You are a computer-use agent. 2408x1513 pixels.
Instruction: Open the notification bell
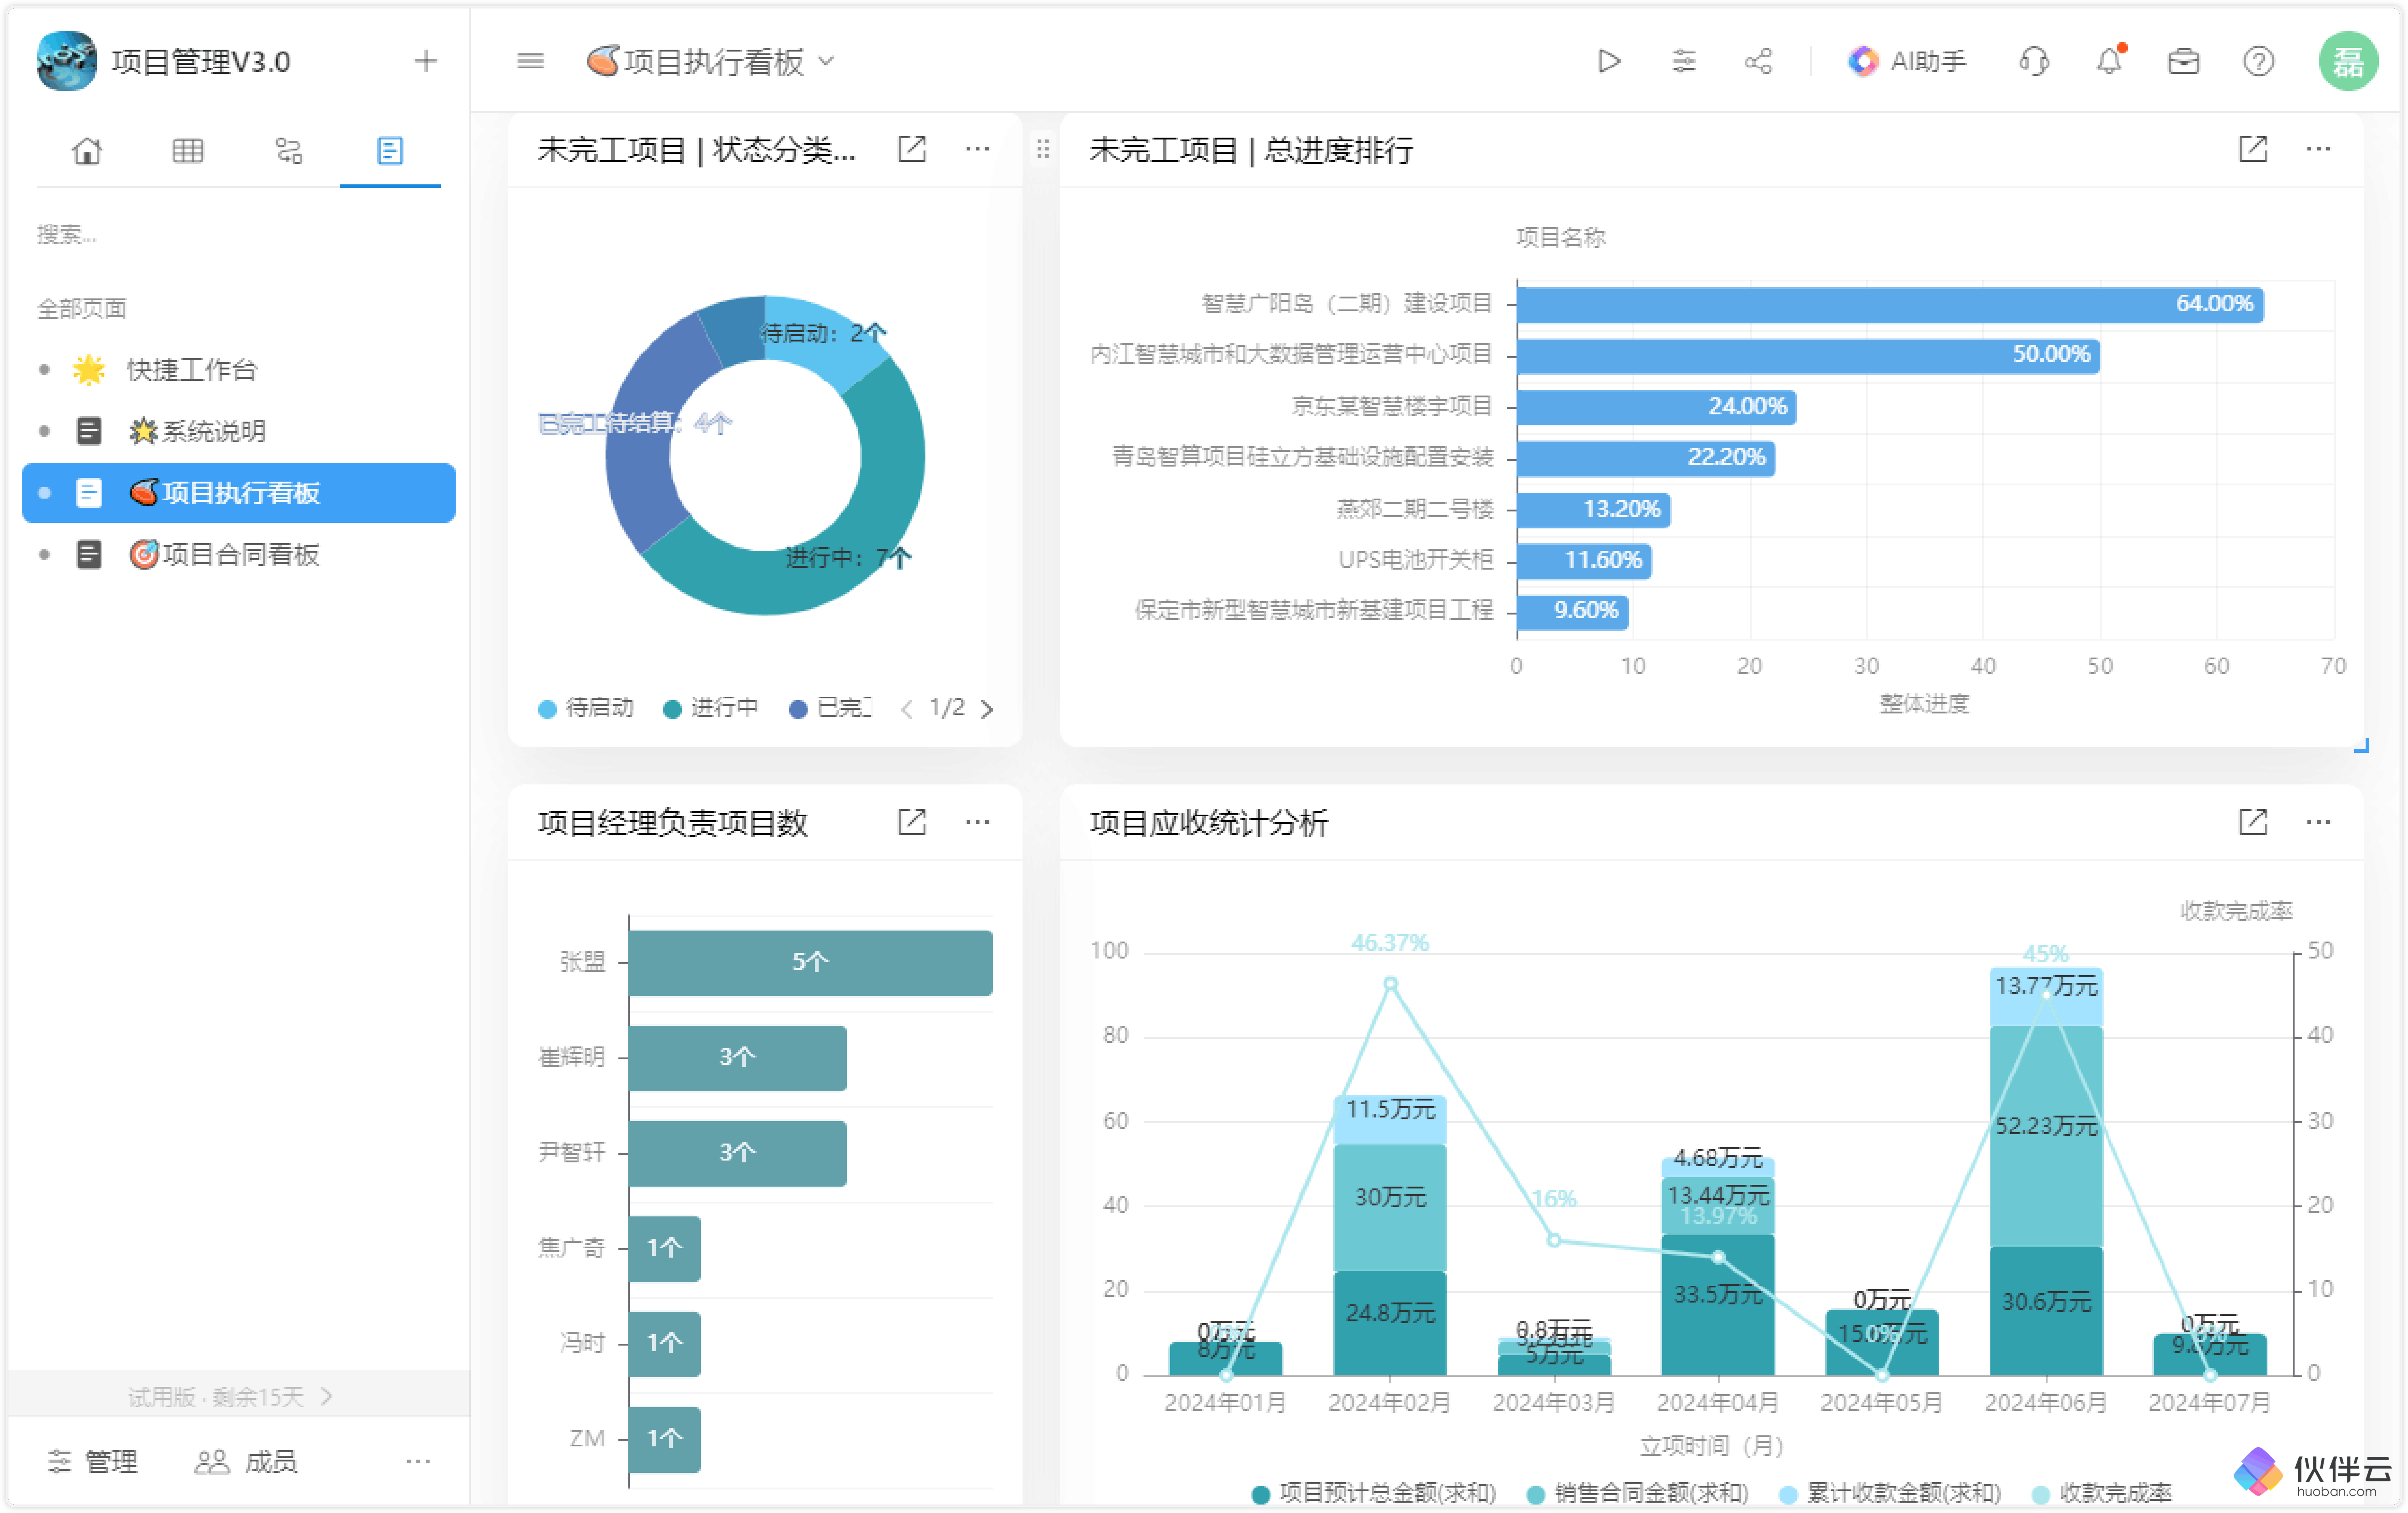point(2109,61)
